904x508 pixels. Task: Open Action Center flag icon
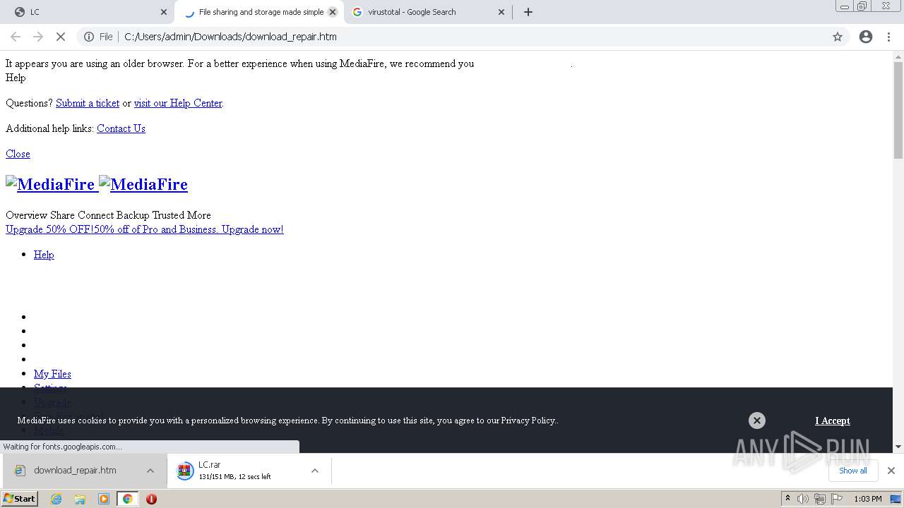[x=837, y=499]
